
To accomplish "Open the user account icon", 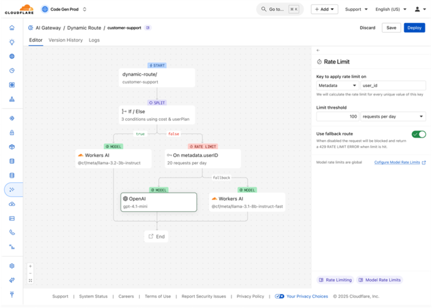I will tap(417, 9).
